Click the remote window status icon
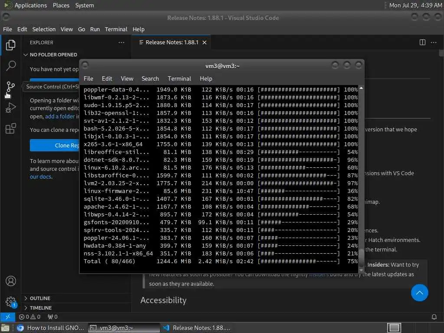This screenshot has height=333, width=444. (8, 317)
